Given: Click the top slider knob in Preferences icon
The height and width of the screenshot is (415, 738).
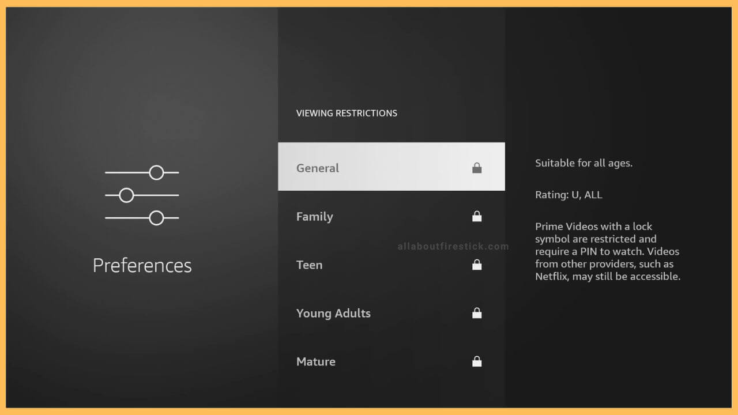Looking at the screenshot, I should tap(156, 172).
